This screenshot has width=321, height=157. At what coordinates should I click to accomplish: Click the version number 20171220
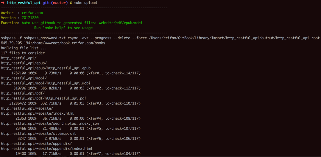(x=30, y=18)
